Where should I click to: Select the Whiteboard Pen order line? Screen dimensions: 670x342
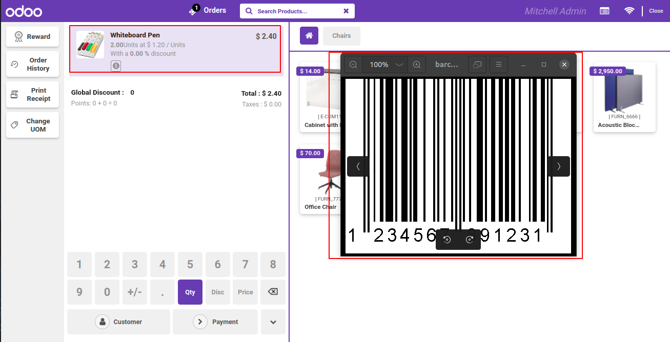pyautogui.click(x=175, y=49)
